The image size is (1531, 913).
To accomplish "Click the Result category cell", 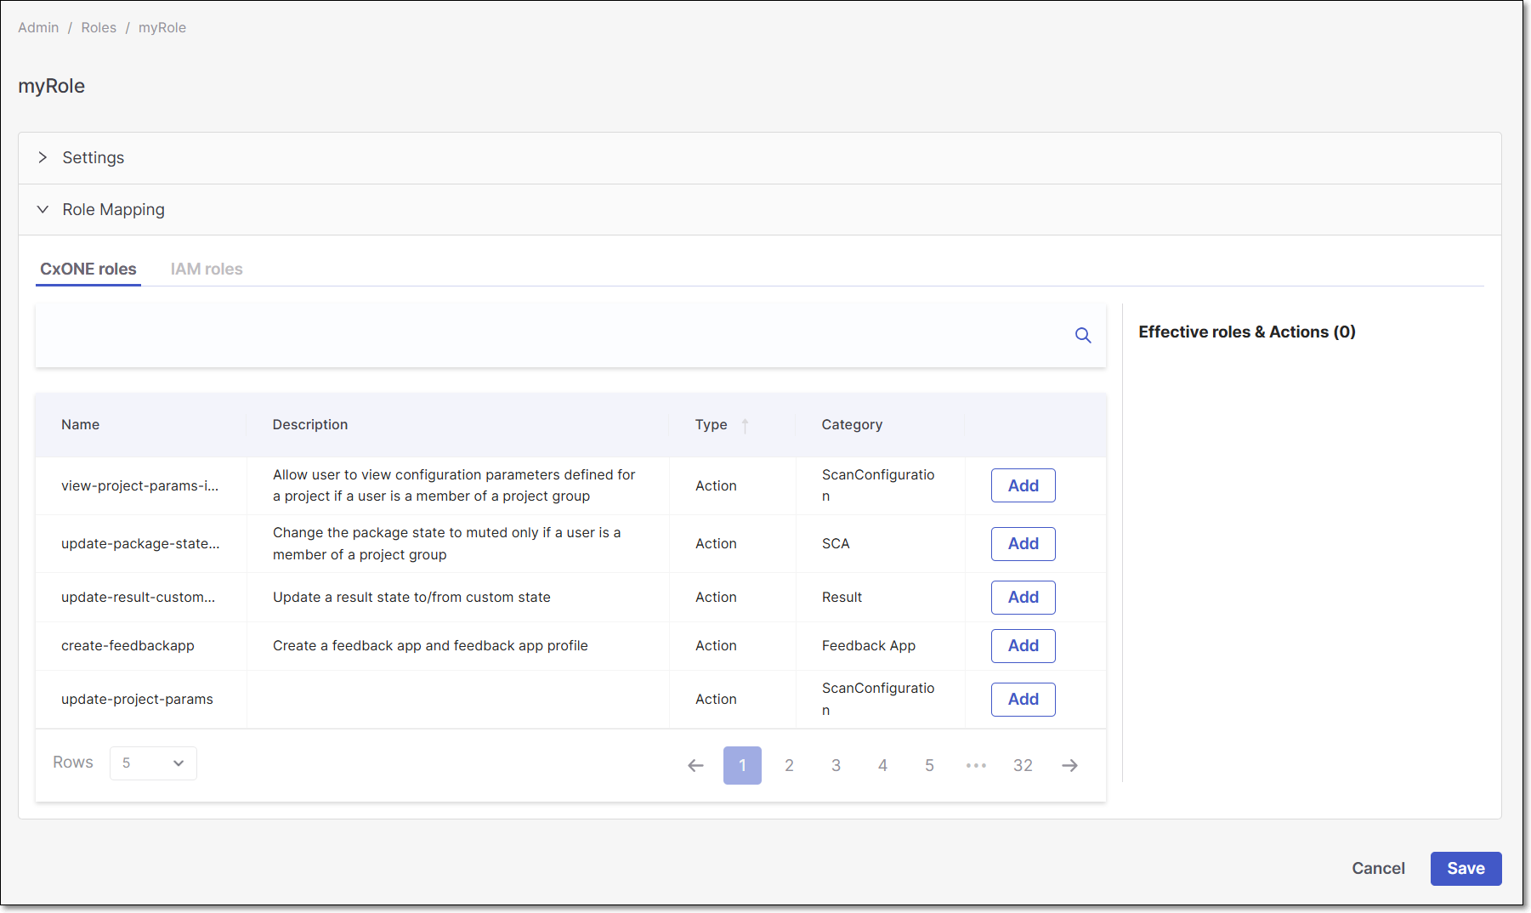I will click(x=842, y=598).
